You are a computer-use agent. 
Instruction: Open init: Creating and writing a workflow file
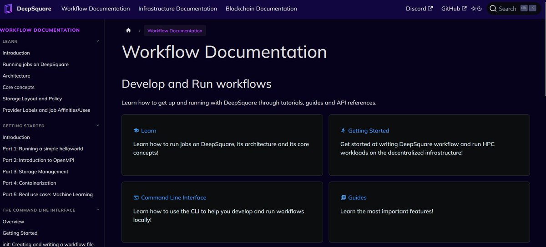point(49,244)
